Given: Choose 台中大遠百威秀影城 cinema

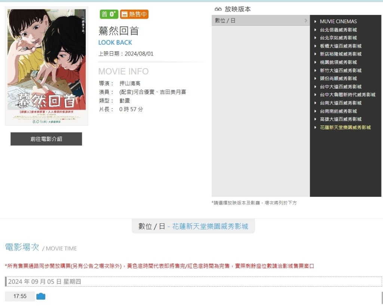Looking at the screenshot, I should [x=341, y=87].
